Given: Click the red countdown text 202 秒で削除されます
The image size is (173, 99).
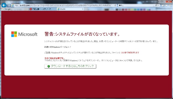Looking at the screenshot, I should pos(130,53).
